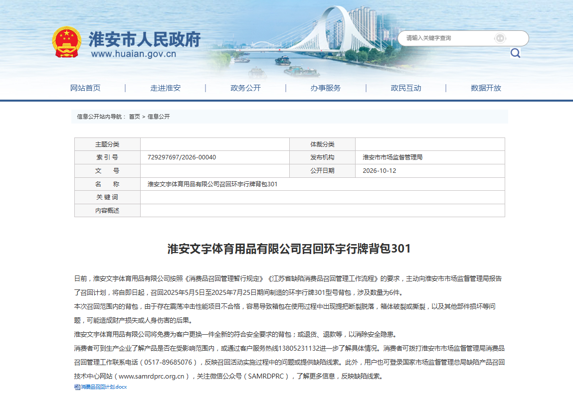The height and width of the screenshot is (396, 573).
Task: Open the 走进淮安 menu item
Action: 165,88
